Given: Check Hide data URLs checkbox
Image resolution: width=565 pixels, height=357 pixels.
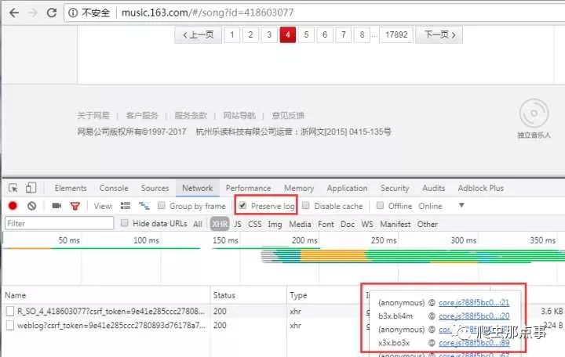Looking at the screenshot, I should 124,223.
